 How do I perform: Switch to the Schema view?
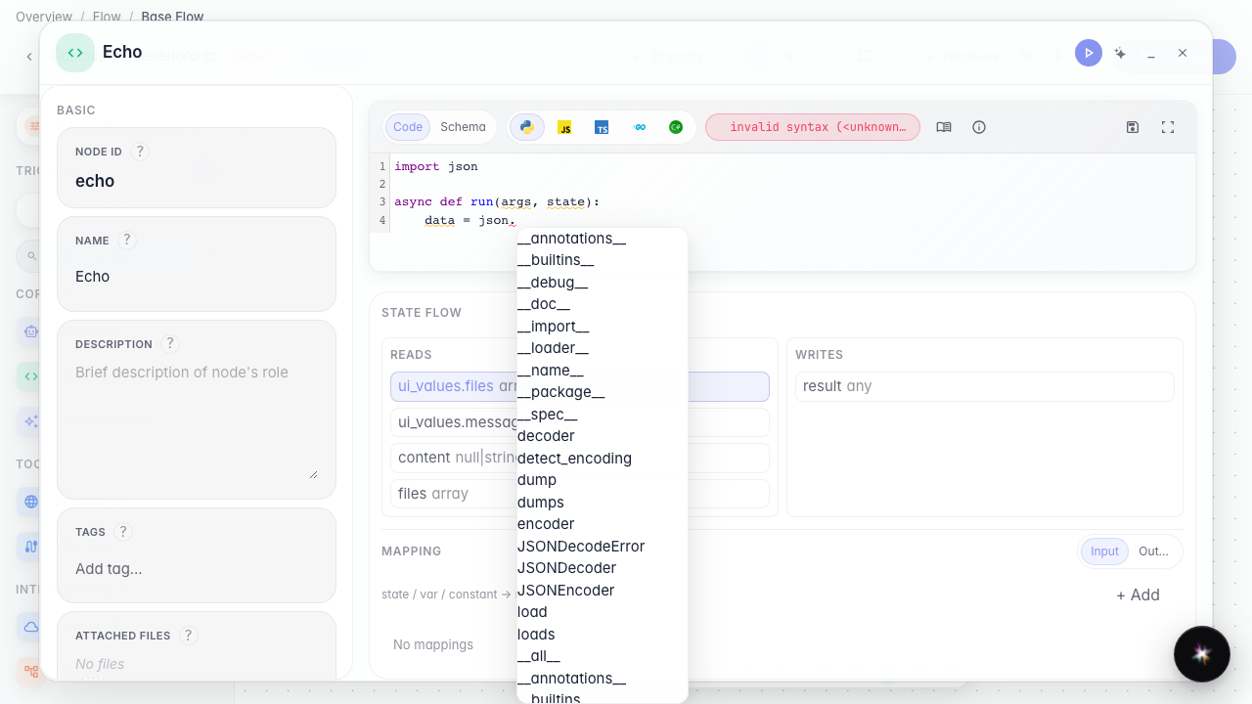coord(463,127)
